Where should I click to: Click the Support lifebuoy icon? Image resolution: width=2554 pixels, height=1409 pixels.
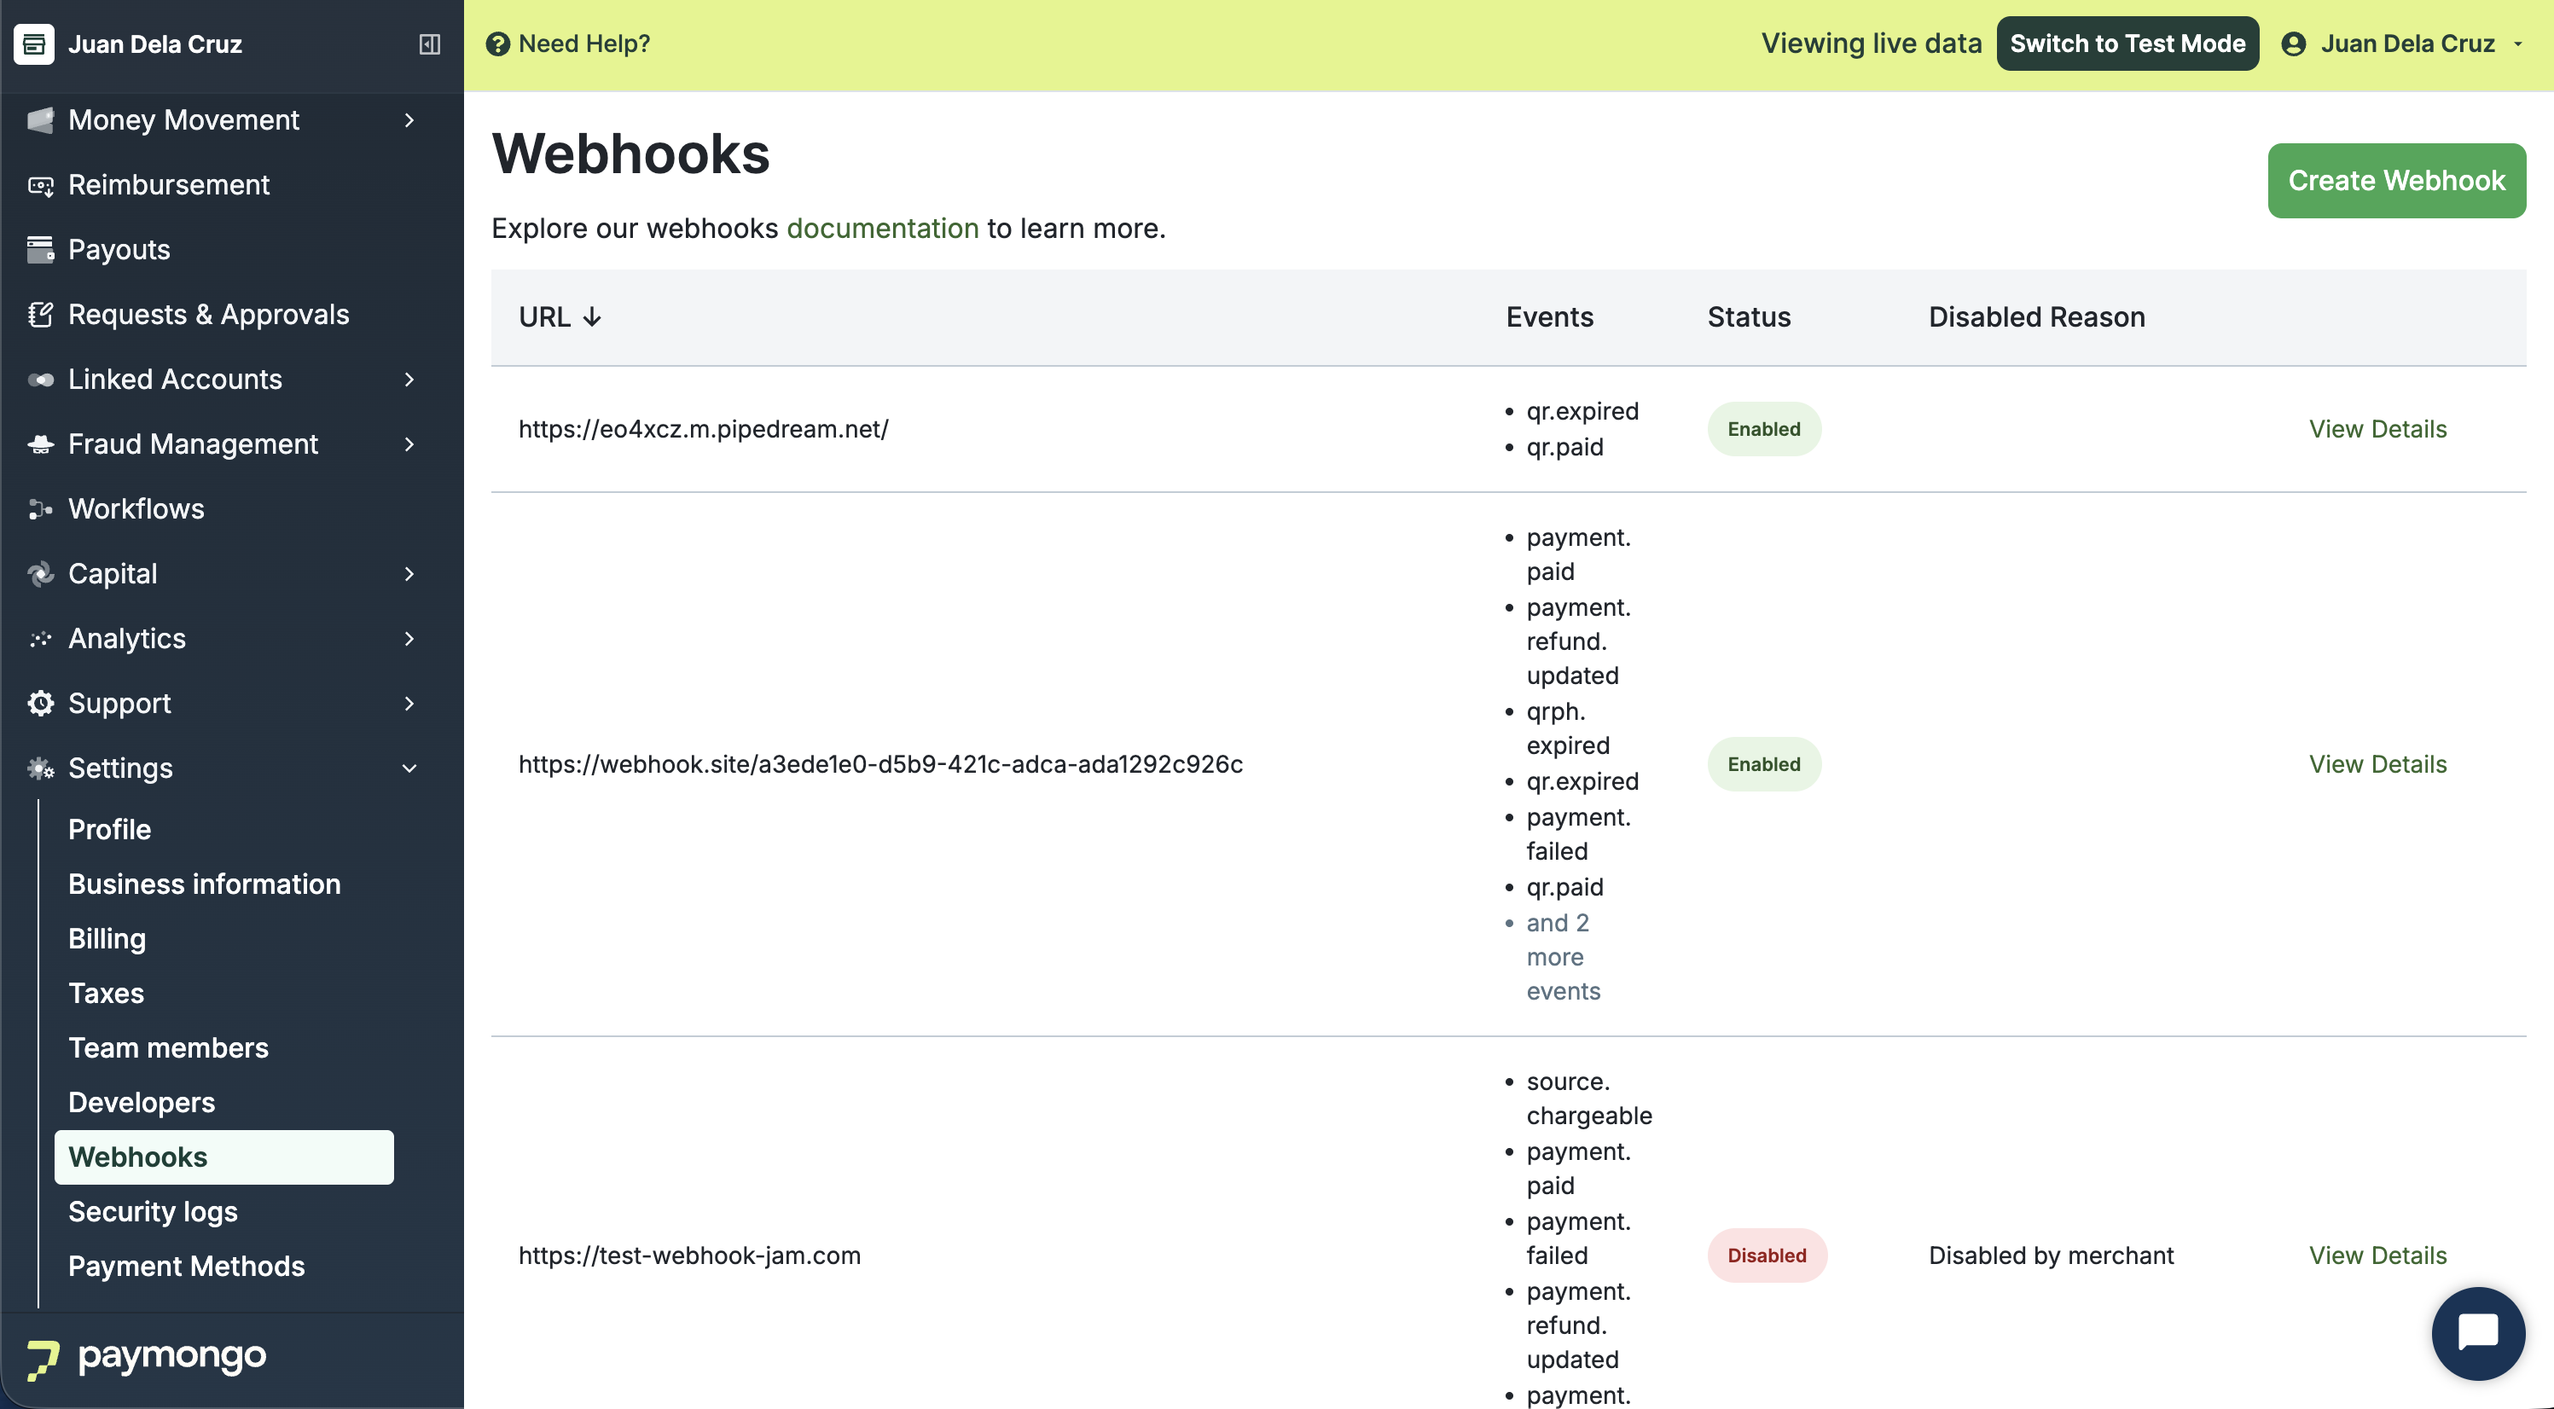tap(41, 704)
